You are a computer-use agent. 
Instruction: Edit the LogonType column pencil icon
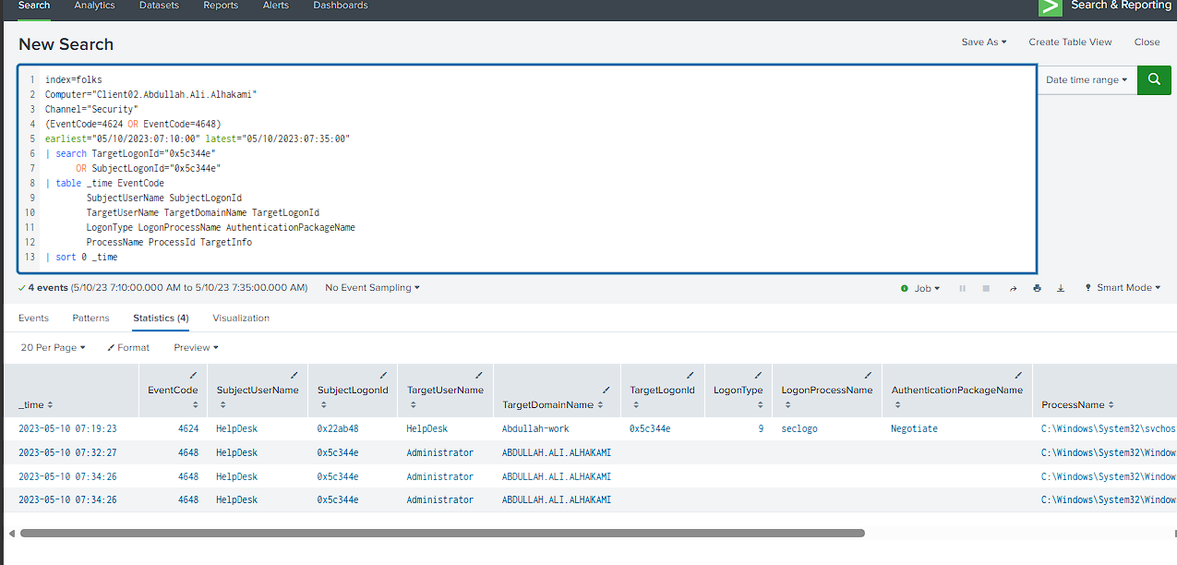pyautogui.click(x=758, y=375)
